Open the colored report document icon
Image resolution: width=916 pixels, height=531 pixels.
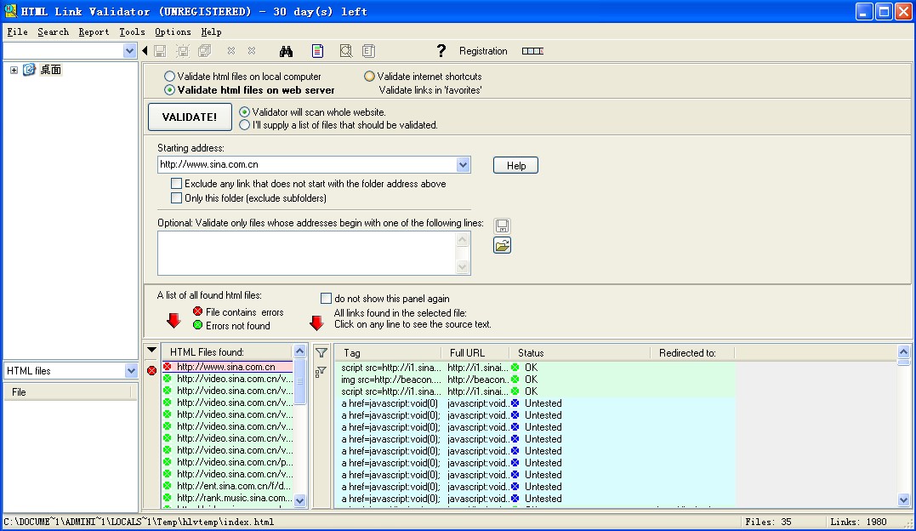pyautogui.click(x=317, y=51)
